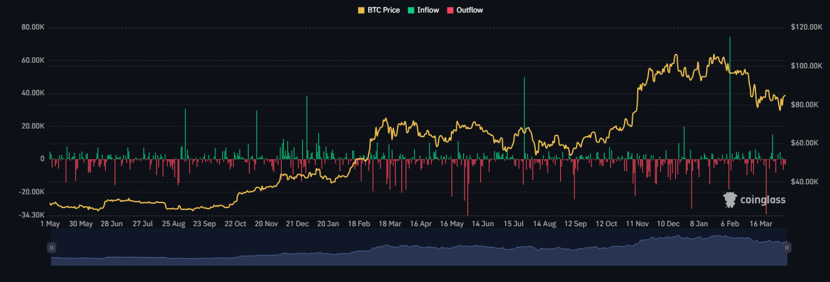Click the red Outflow legend swatch
This screenshot has height=282, width=830.
point(451,10)
